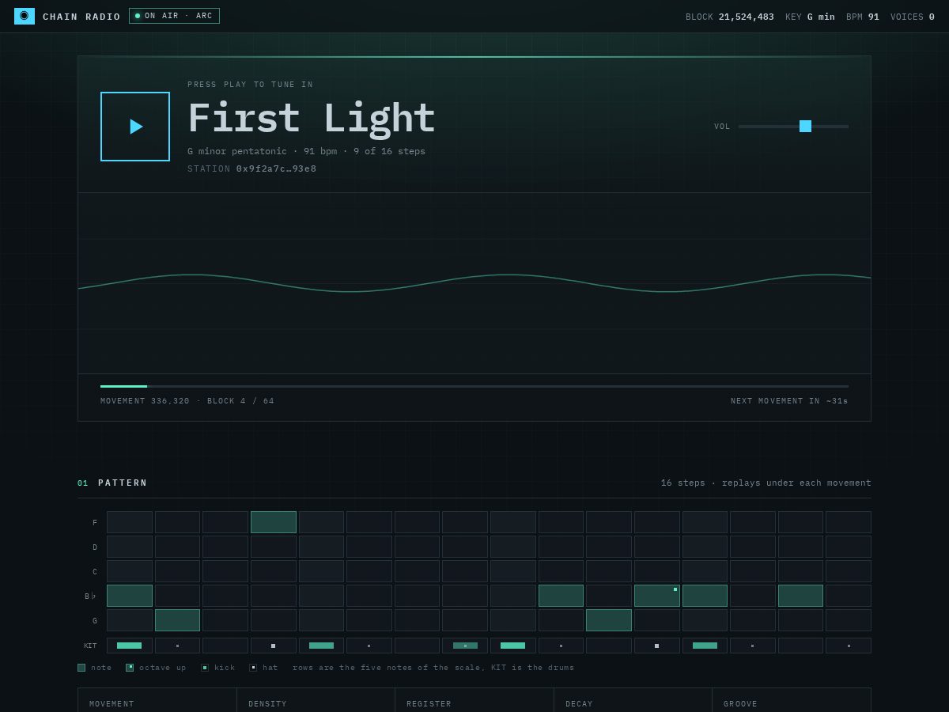
Task: Click the F row label
Action: click(x=95, y=523)
